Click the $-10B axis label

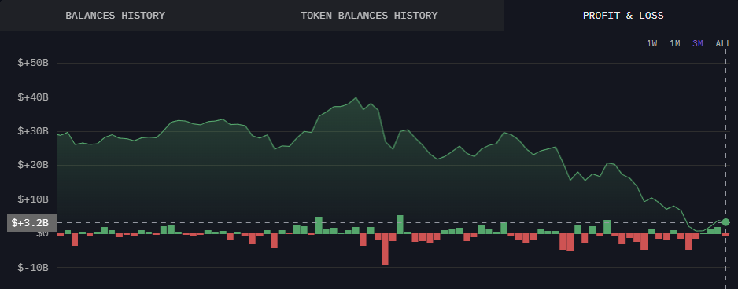click(x=33, y=267)
